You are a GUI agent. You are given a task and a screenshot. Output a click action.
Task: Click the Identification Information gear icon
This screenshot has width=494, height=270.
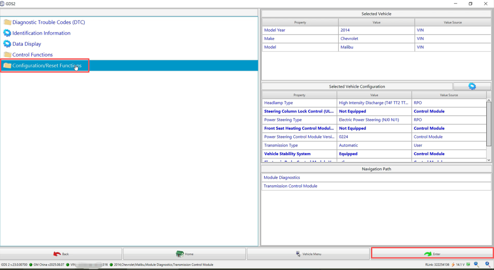(7, 33)
